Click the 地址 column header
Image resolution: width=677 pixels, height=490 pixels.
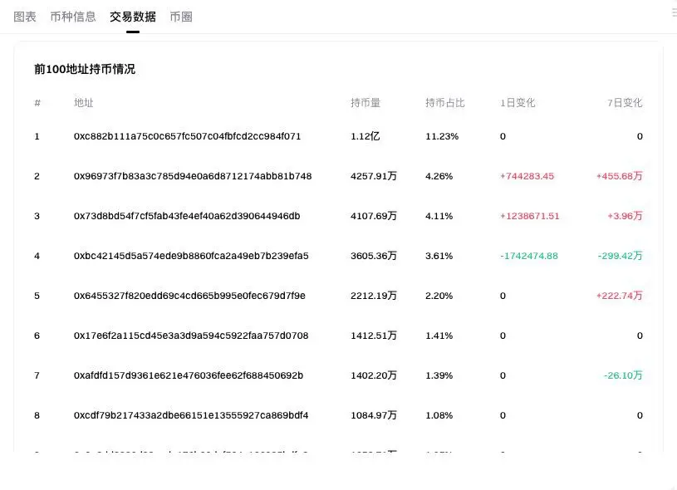click(x=84, y=103)
